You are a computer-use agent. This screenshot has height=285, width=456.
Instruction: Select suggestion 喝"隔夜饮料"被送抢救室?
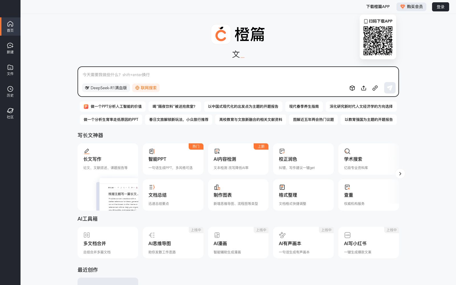click(175, 106)
